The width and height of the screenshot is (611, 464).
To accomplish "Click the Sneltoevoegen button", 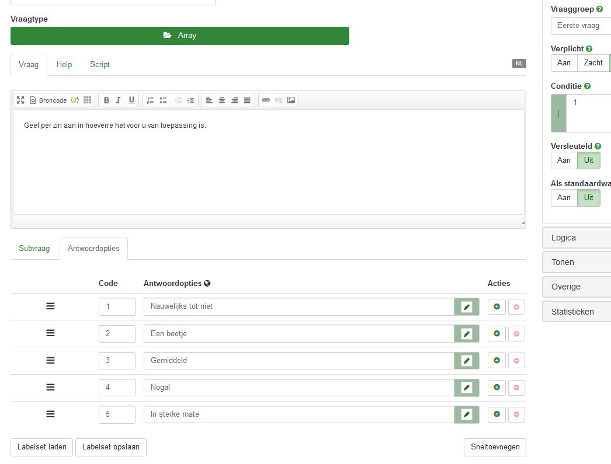I will [x=495, y=447].
